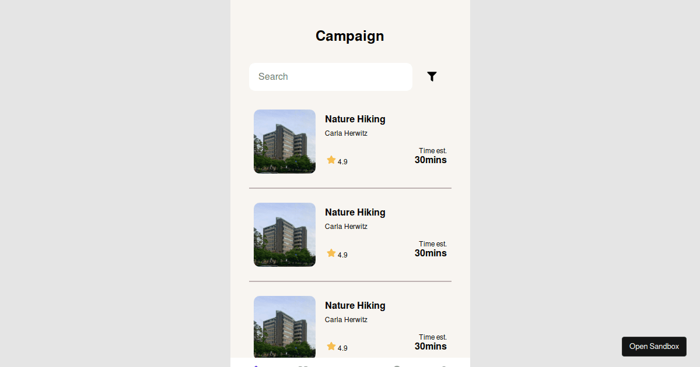Click 30mins time estimate in first card
This screenshot has width=700, height=367.
coord(430,160)
